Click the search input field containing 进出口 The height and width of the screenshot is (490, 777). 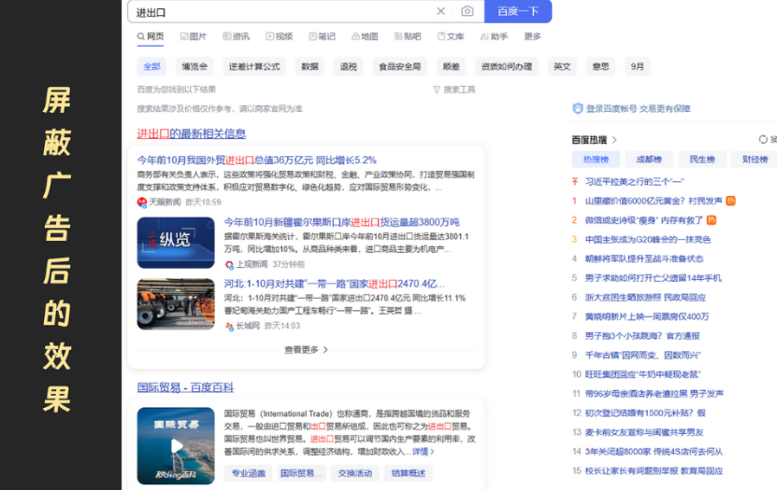[281, 11]
